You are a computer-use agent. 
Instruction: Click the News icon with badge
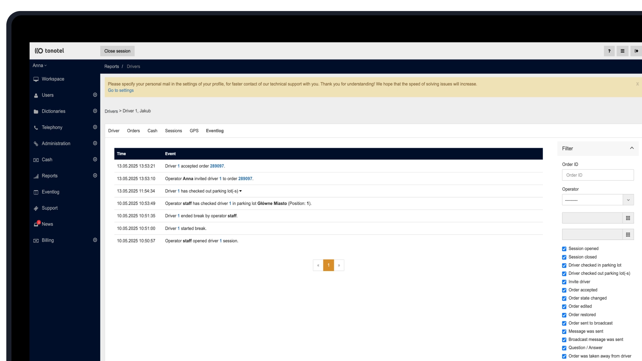pyautogui.click(x=36, y=224)
